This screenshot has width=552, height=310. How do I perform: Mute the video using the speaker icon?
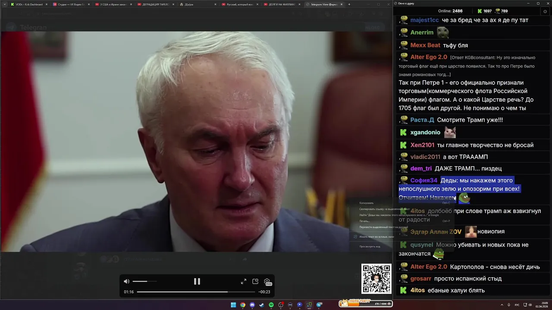coord(126,282)
